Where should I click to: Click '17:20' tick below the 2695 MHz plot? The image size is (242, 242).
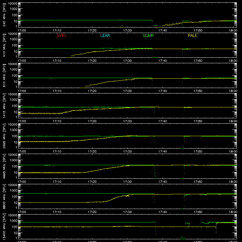[x=92, y=152]
